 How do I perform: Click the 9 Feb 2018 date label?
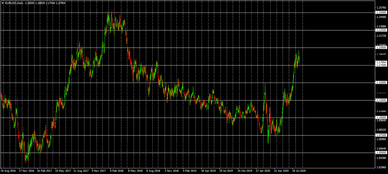[x=117, y=171]
